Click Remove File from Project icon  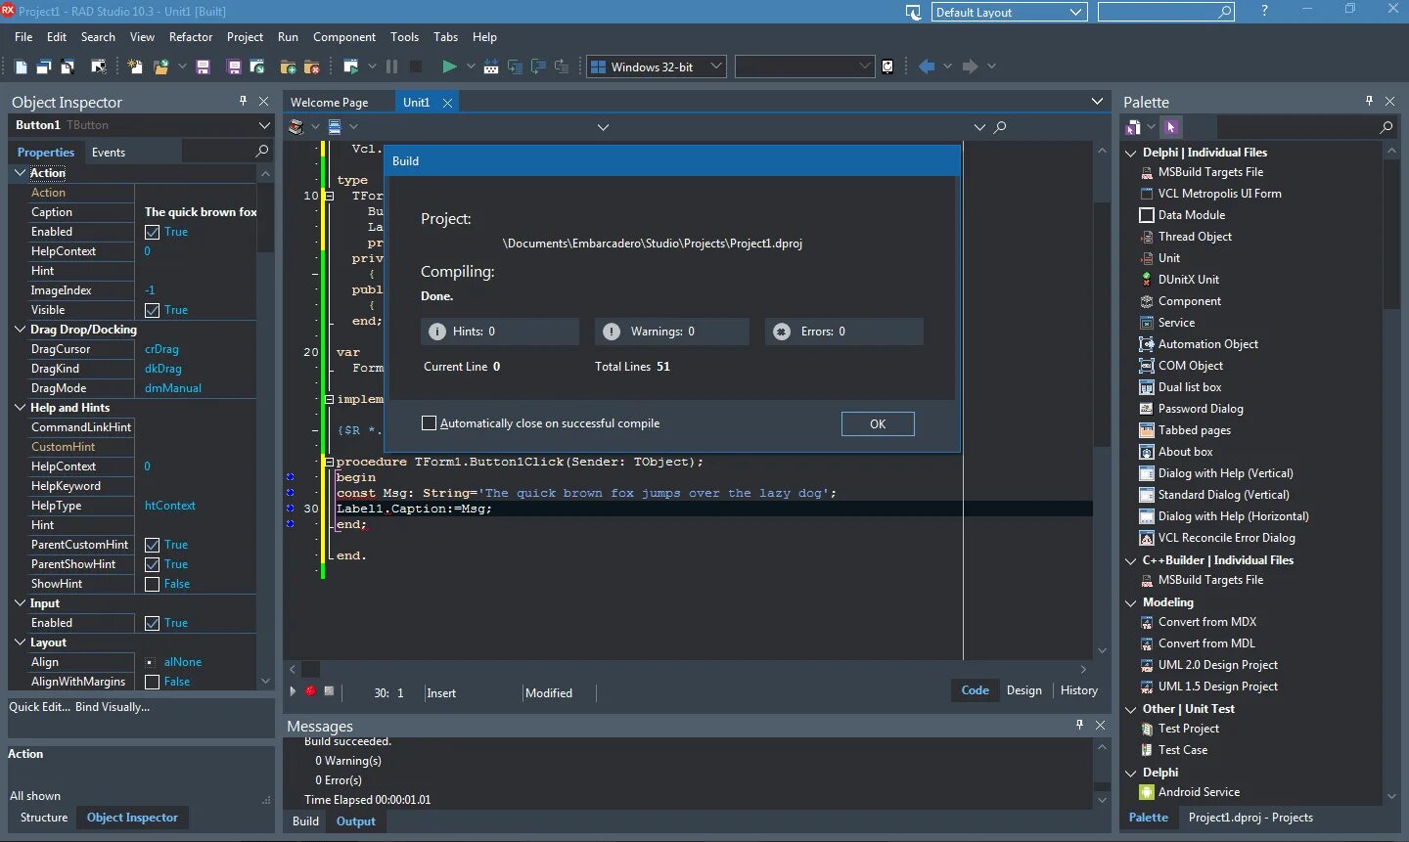tap(312, 66)
